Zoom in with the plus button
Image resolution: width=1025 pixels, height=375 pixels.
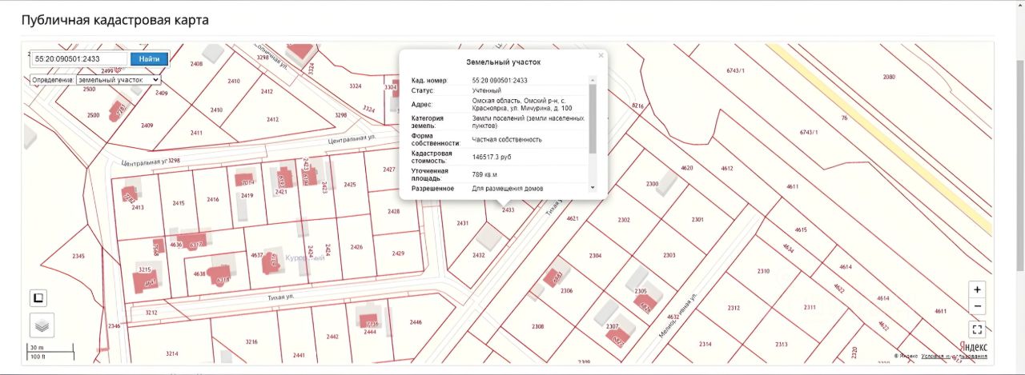point(977,289)
